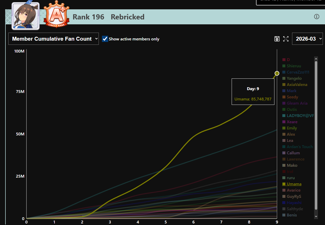Click the Xeare legend color swatch
This screenshot has height=225, width=325.
click(x=284, y=122)
